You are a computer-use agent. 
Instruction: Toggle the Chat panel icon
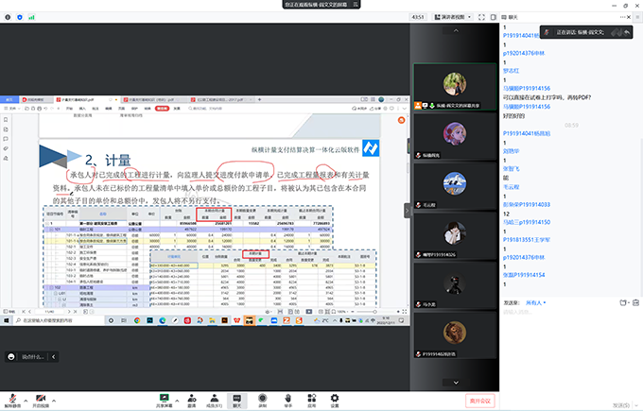237,398
